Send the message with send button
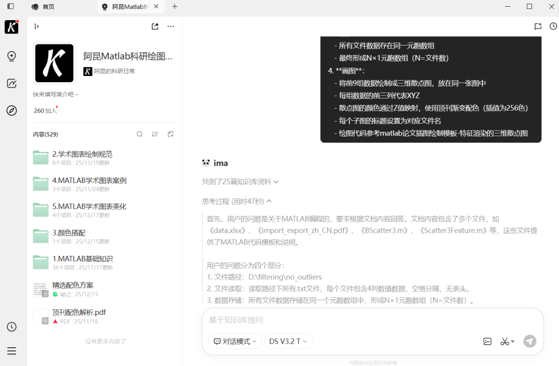The width and height of the screenshot is (559, 366). [x=530, y=341]
